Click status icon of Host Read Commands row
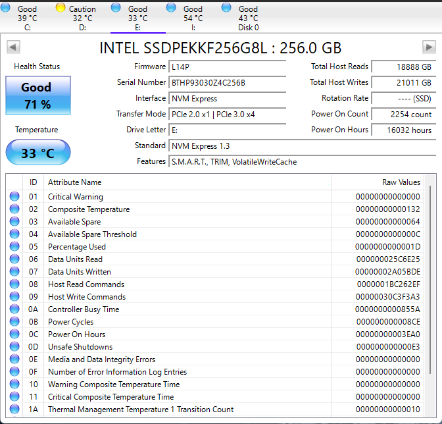The image size is (442, 424). point(14,284)
